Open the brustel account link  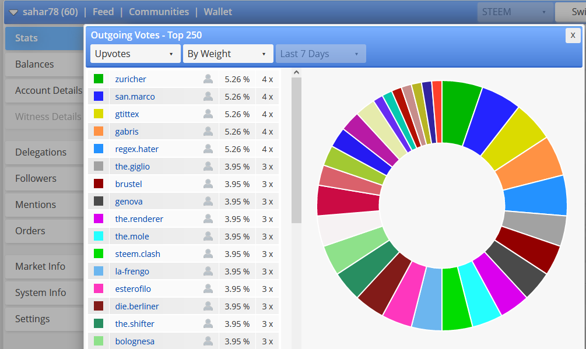point(128,184)
